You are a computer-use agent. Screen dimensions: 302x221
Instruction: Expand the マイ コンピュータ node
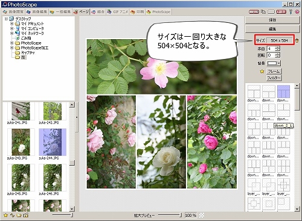[x=12, y=28]
